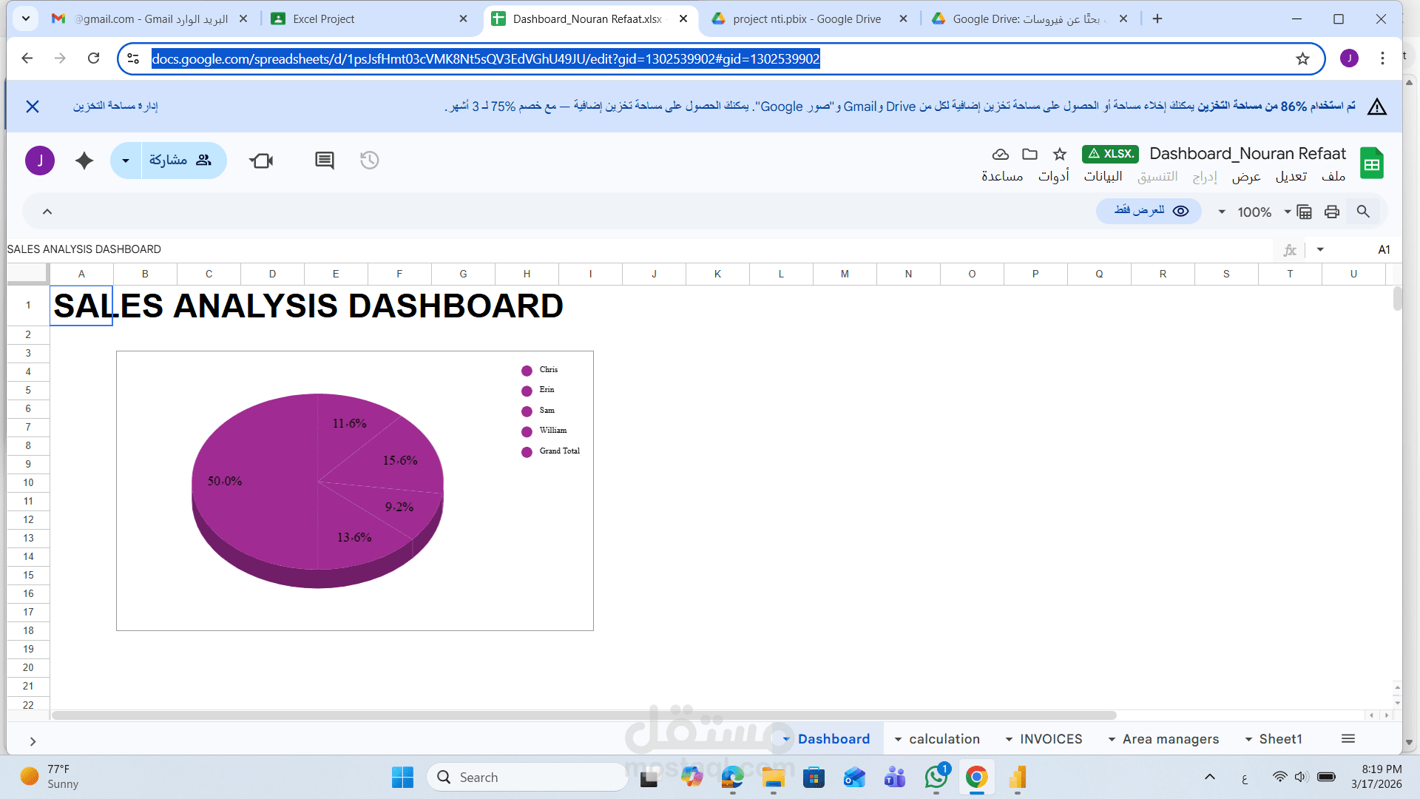This screenshot has height=799, width=1420.
Task: Open the 100% zoom dropdown
Action: [x=1254, y=212]
